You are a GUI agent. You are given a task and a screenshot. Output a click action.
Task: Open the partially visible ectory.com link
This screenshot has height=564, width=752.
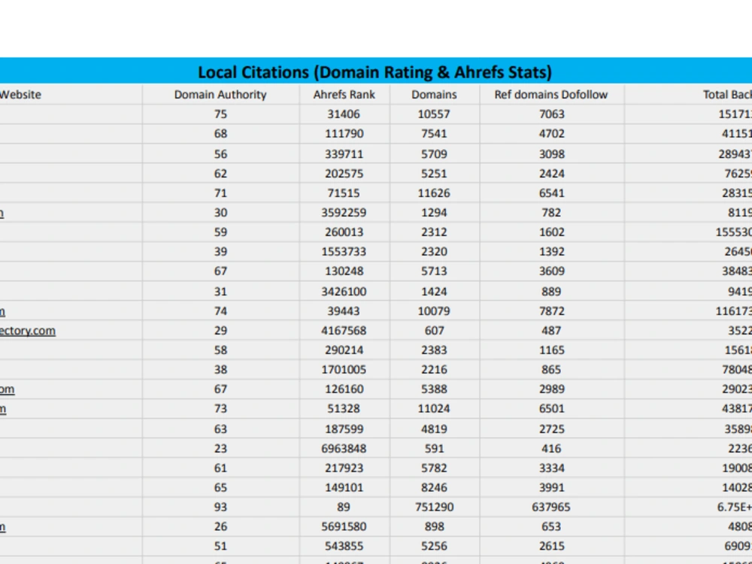[27, 330]
